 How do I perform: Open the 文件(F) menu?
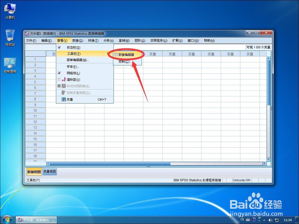(x=31, y=41)
